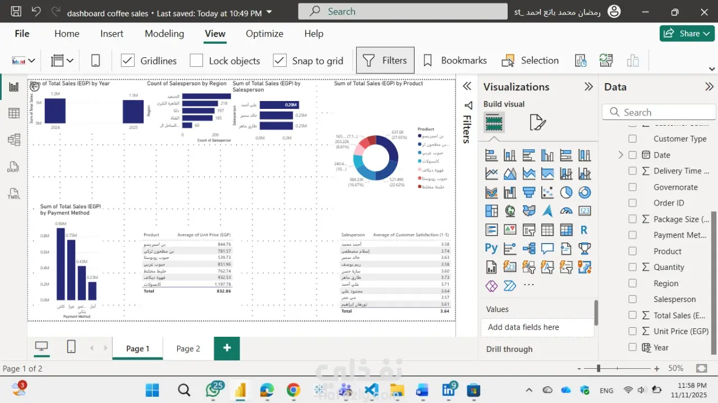Select the Metrics trophy visual
This screenshot has width=718, height=403.
coord(584,248)
